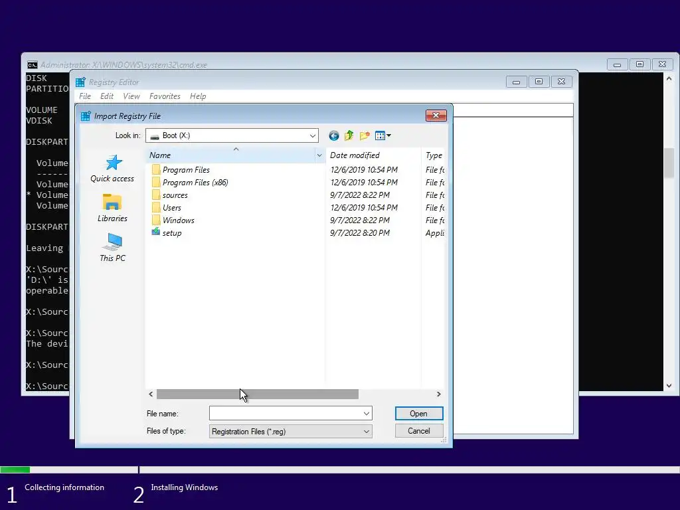Click the Program Files folder icon
Screen dimensions: 680x510
point(156,169)
